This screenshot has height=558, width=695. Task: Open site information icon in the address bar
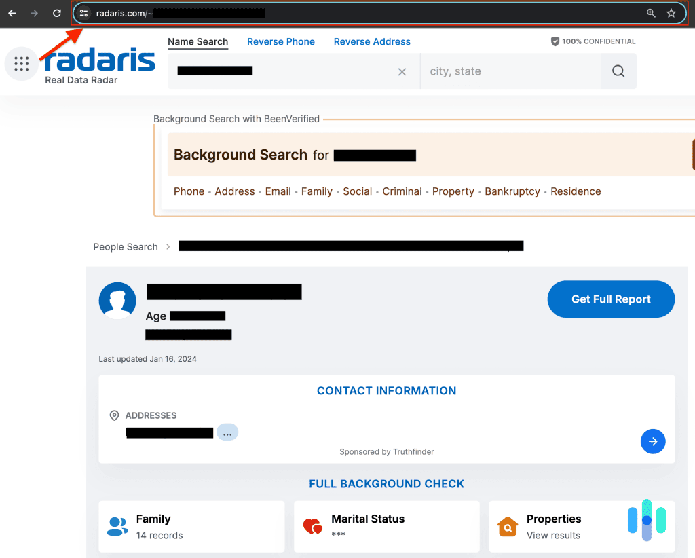[83, 12]
